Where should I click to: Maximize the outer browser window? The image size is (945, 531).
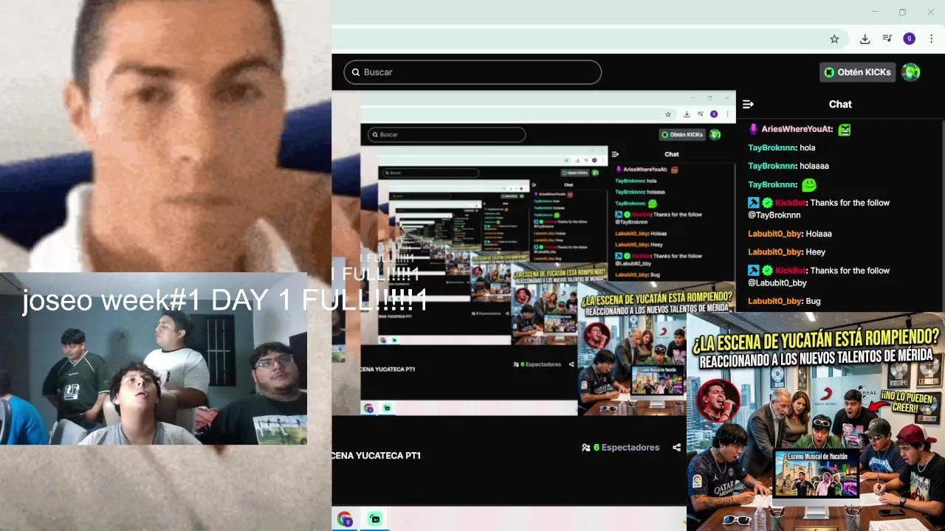pos(902,12)
